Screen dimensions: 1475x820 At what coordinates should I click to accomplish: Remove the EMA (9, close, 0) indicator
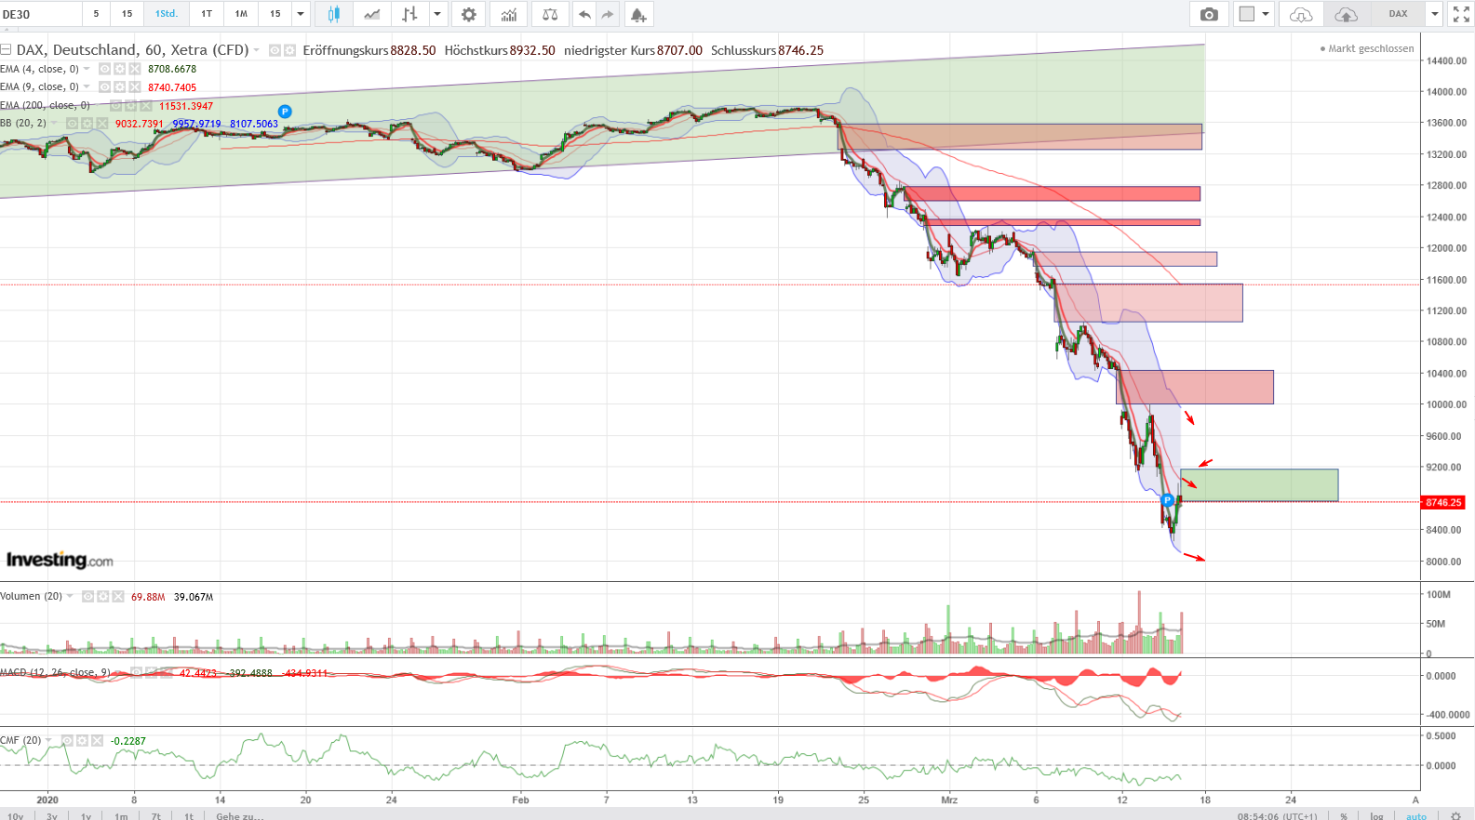pos(135,87)
